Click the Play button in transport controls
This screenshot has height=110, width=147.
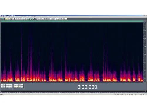[x=4, y=85]
